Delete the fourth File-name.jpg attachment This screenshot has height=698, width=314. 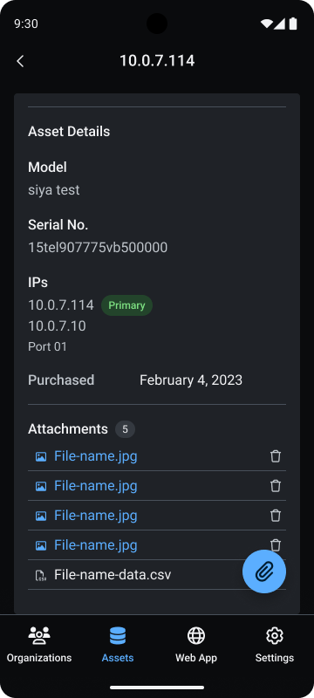tap(276, 544)
